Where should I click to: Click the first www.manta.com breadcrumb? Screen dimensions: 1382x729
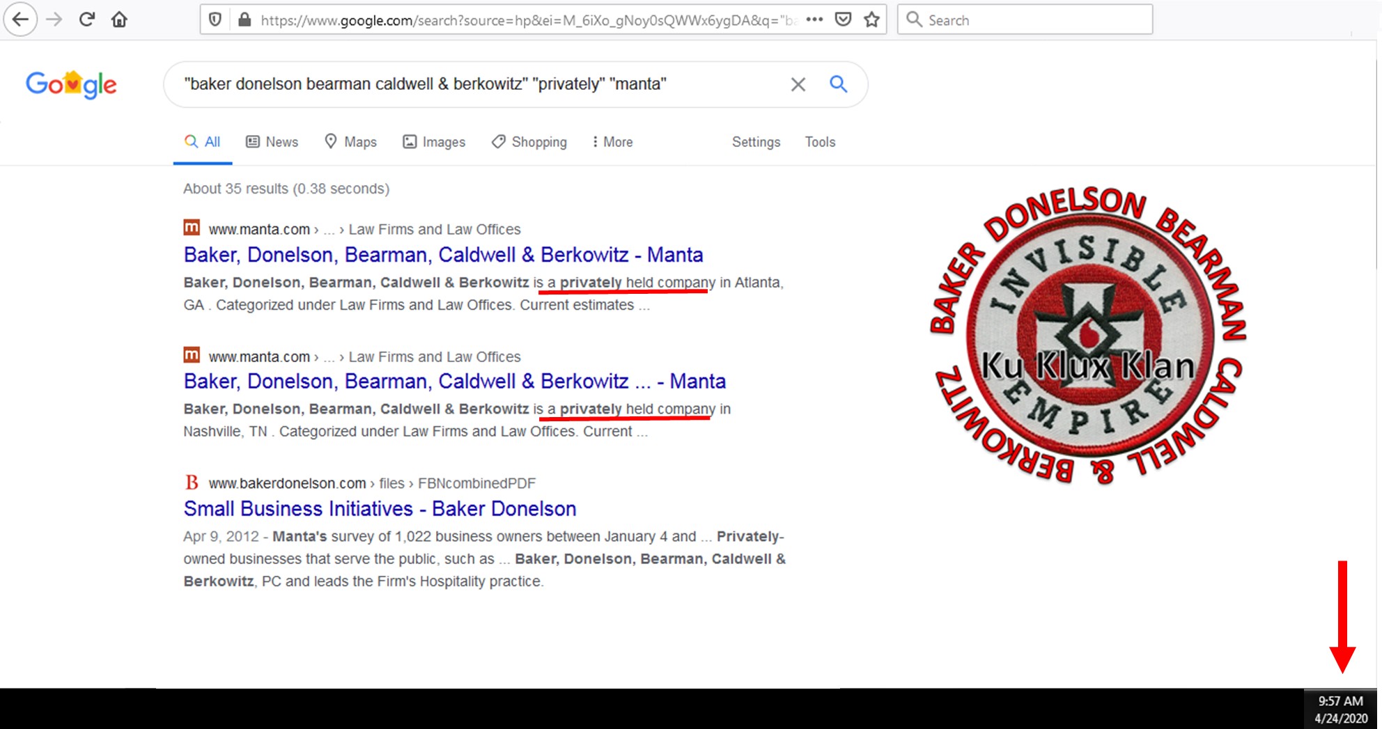(x=259, y=229)
